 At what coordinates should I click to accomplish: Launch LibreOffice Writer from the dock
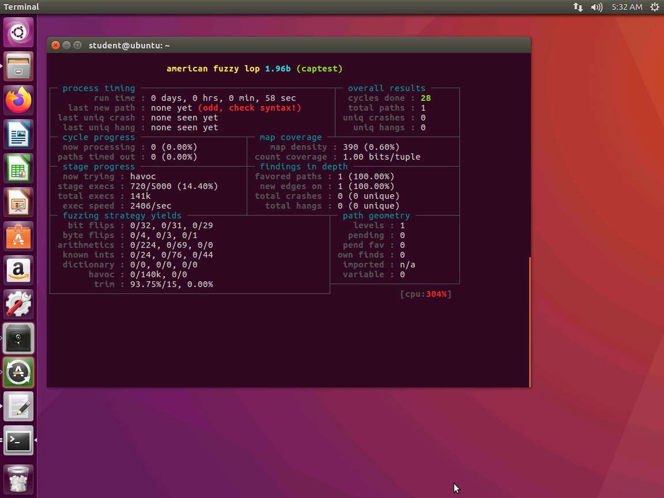pos(18,135)
